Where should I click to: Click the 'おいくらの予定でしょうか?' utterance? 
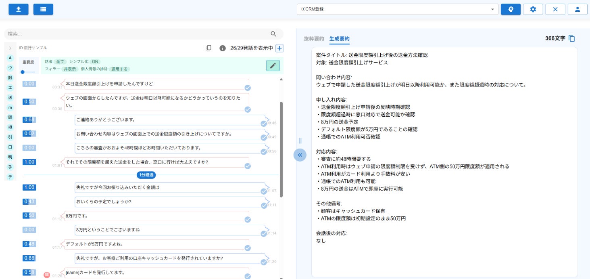tap(169, 201)
